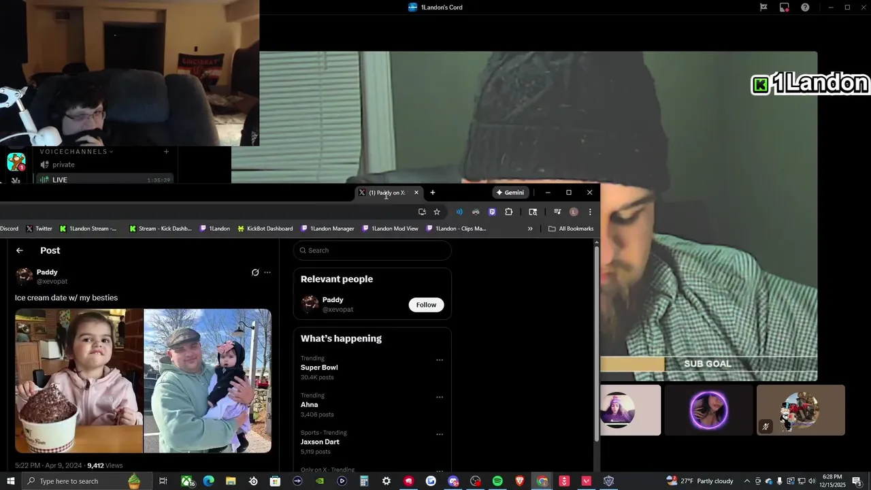Click the install app icon in address bar
Viewport: 871px width, 490px height.
tap(422, 212)
